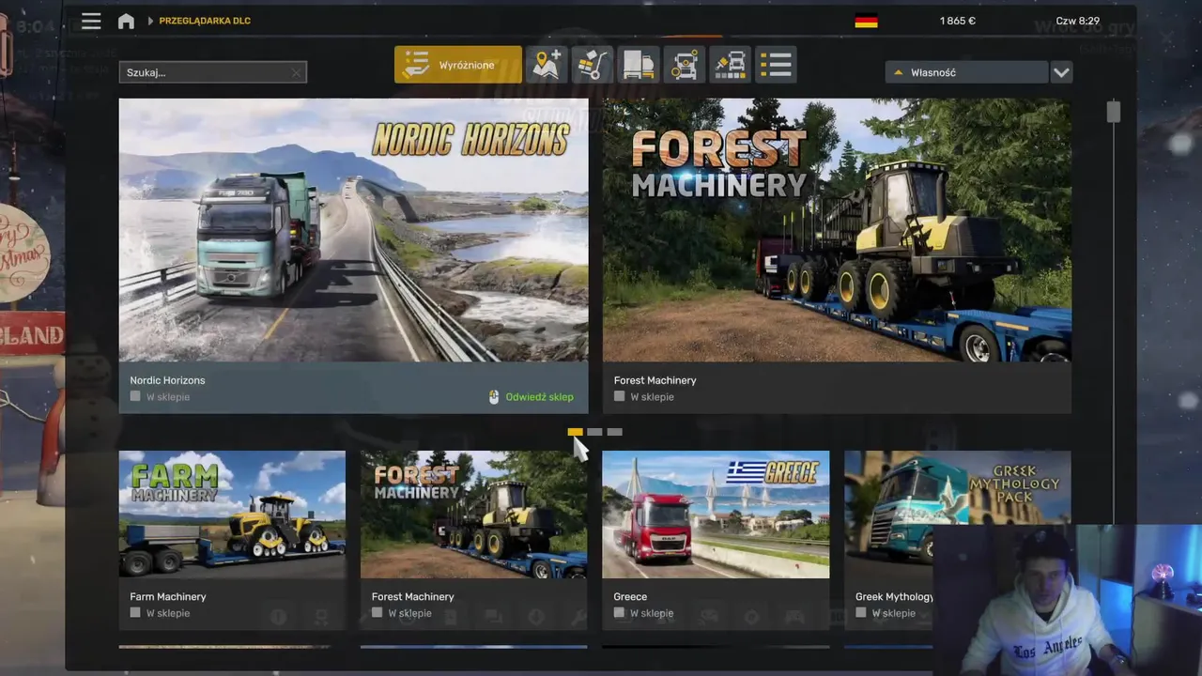
Task: Click Farm Machinery title text
Action: (168, 596)
